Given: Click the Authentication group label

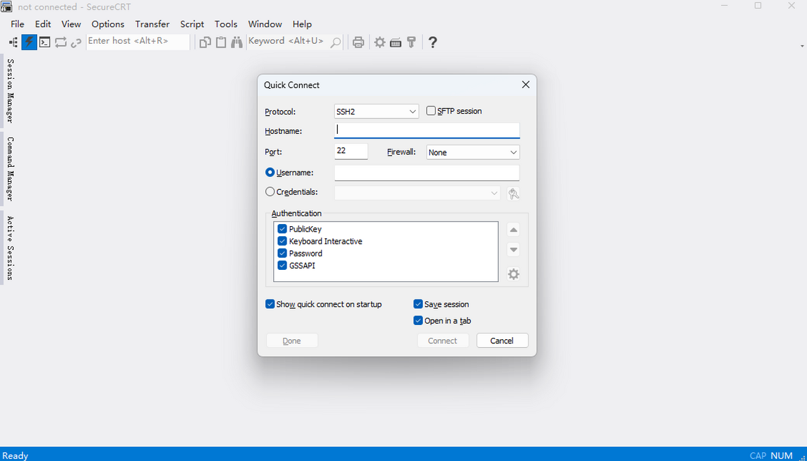Looking at the screenshot, I should point(297,213).
